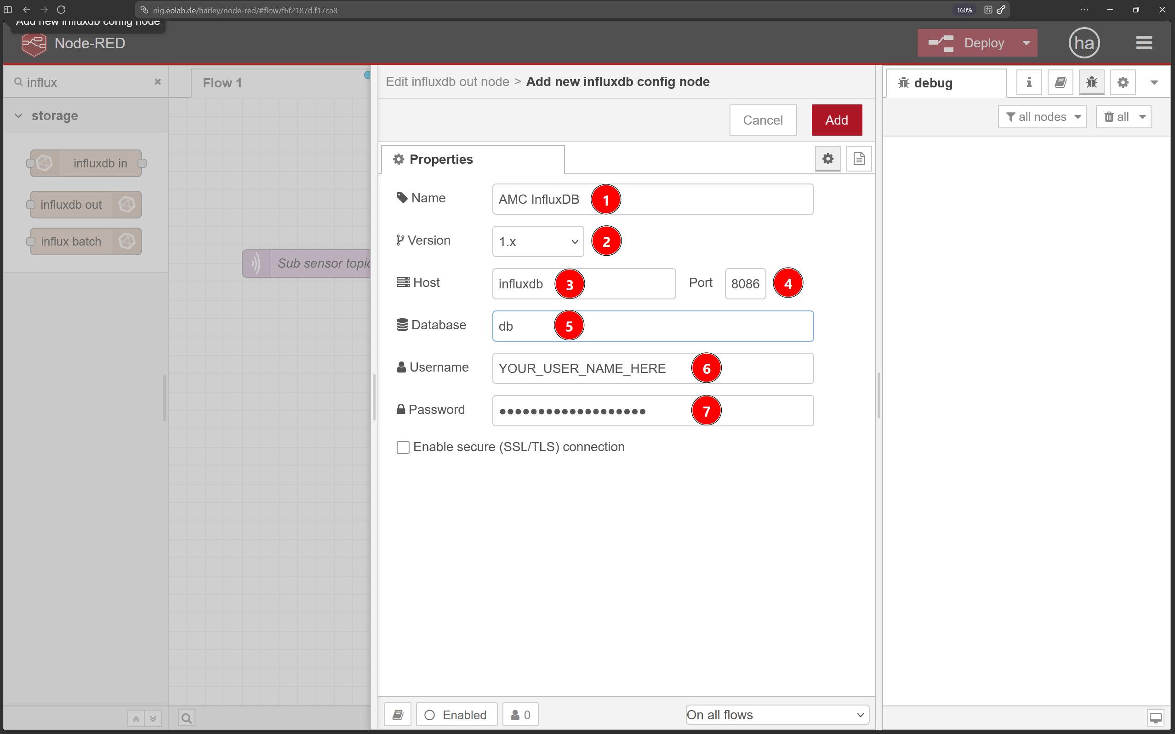This screenshot has height=734, width=1175.
Task: Toggle the Enabled state of config node
Action: click(456, 715)
